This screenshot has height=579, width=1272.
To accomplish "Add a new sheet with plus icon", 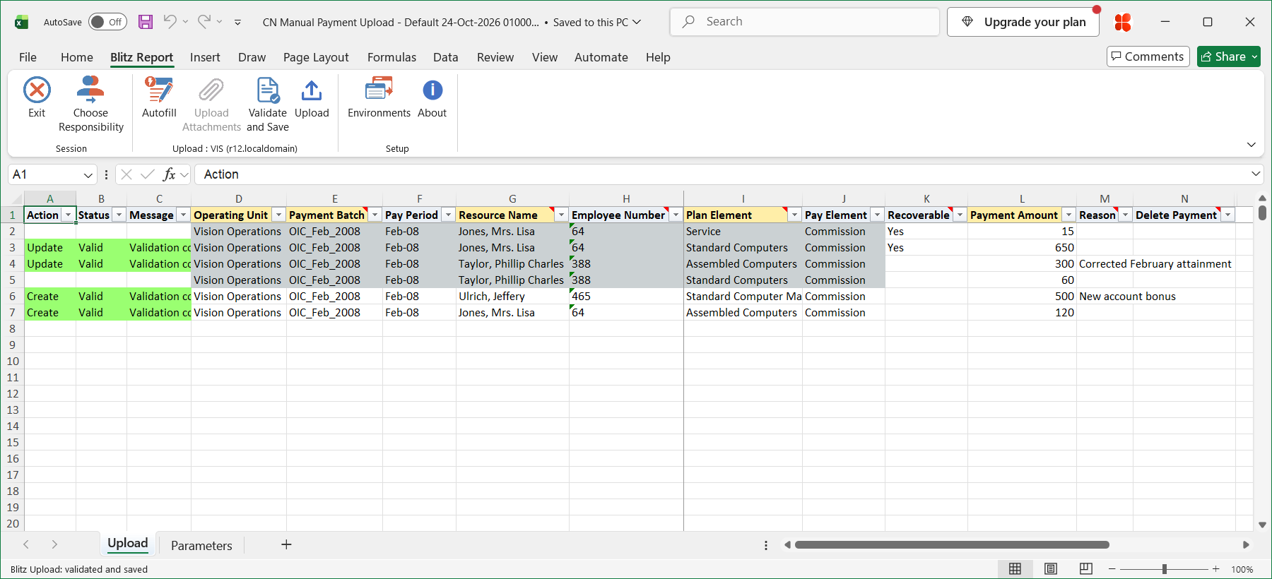I will pyautogui.click(x=286, y=544).
